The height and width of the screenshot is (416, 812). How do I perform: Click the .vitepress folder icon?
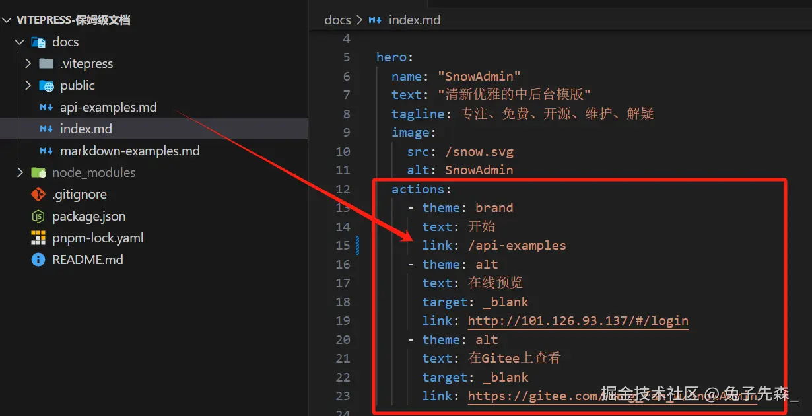click(x=46, y=64)
